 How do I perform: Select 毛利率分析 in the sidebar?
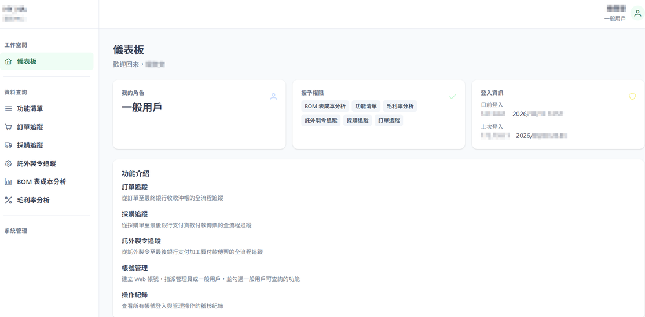[x=47, y=201]
